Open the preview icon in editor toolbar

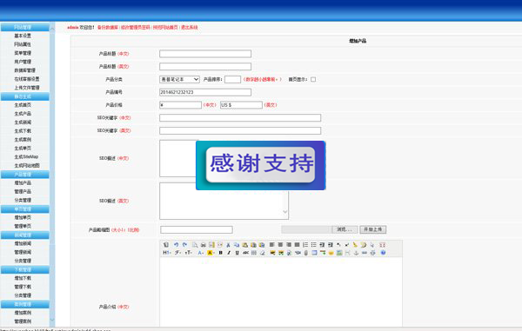click(195, 245)
